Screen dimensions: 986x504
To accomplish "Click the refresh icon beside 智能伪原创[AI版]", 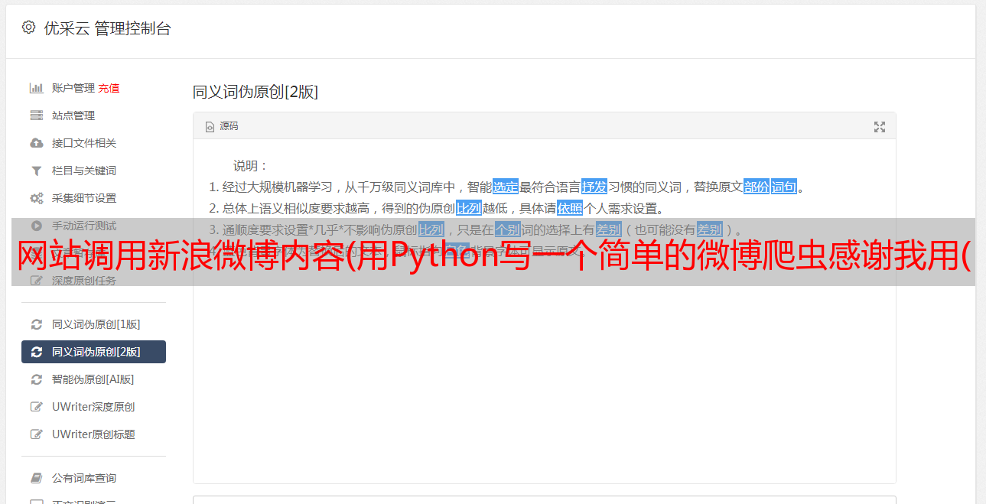I will 36,379.
